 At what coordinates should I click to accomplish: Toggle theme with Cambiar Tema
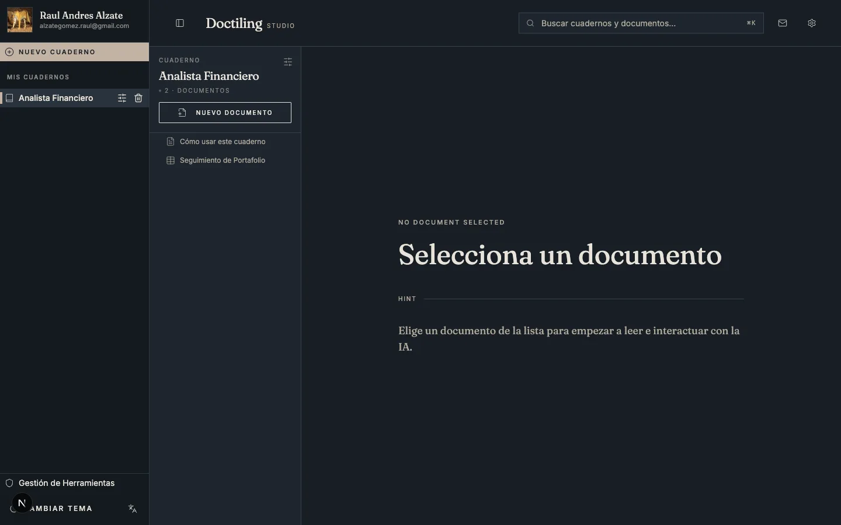coord(61,509)
